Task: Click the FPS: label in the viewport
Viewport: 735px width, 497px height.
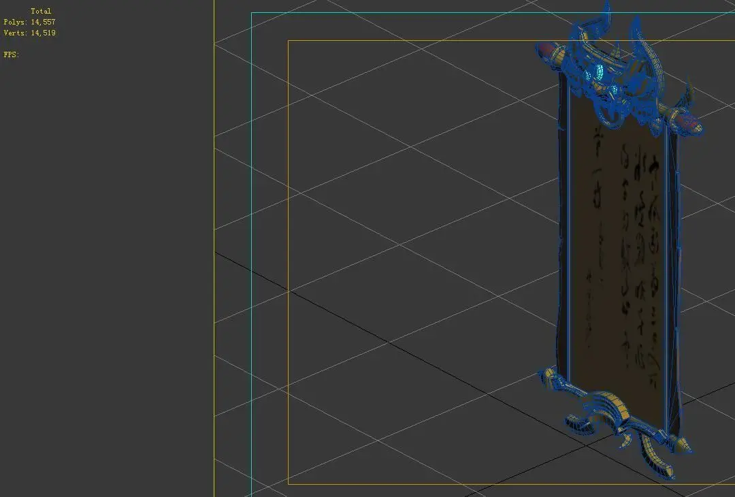Action: (12, 54)
